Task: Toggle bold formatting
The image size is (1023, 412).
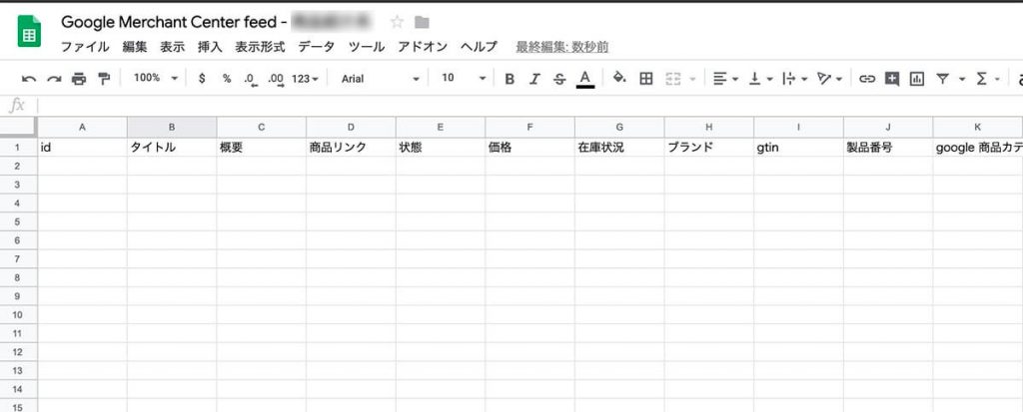Action: pos(510,79)
